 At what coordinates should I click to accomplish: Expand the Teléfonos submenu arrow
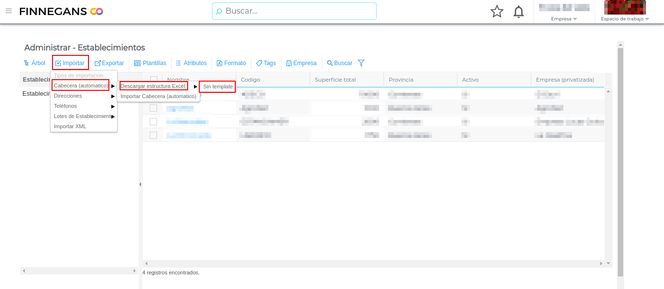[113, 106]
